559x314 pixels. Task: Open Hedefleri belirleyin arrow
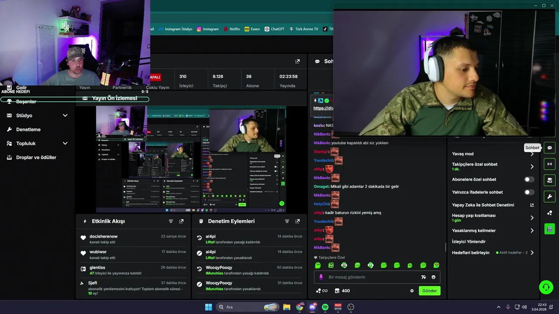coord(532,253)
